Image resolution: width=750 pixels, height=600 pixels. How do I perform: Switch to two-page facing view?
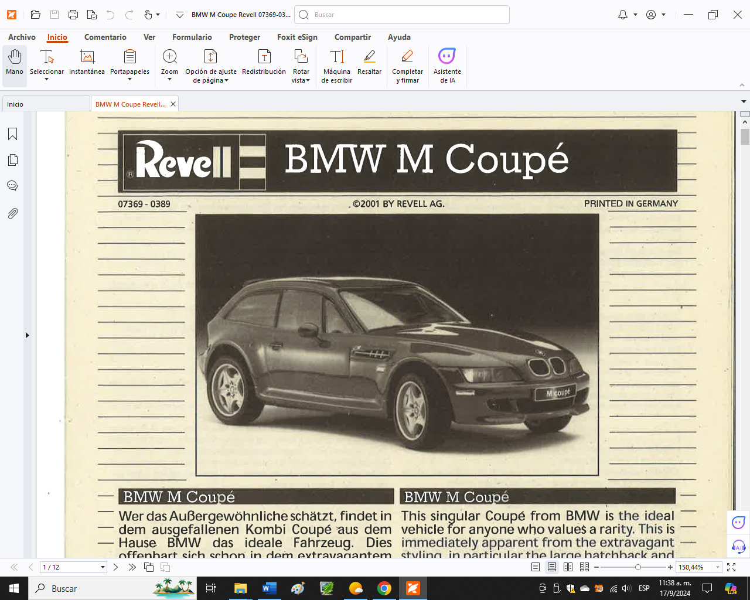[x=568, y=567]
